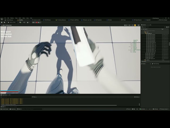This screenshot has height=128, width=170.
Task: Open the Select menu
Action: (24, 18)
